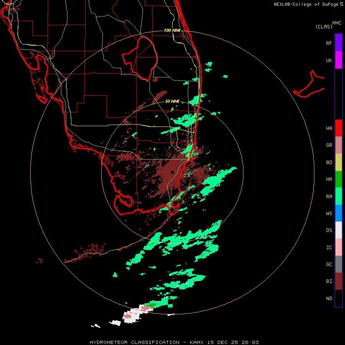Click the DS white legend swatch

pos(338,230)
